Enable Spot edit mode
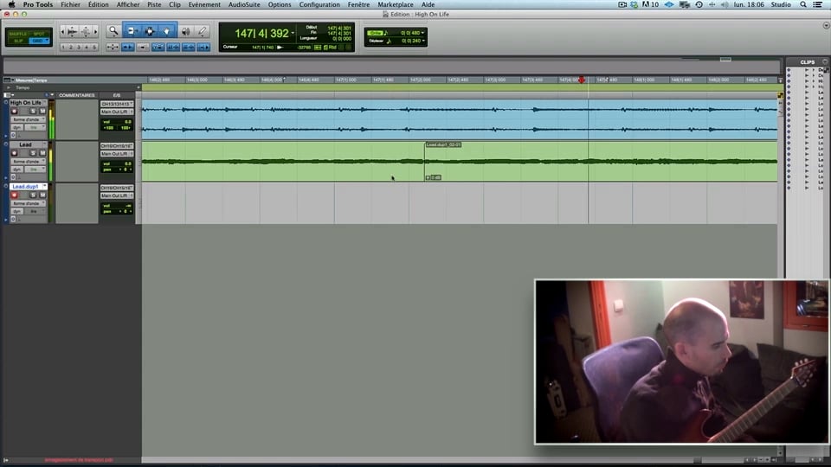This screenshot has height=467, width=831. pyautogui.click(x=39, y=34)
